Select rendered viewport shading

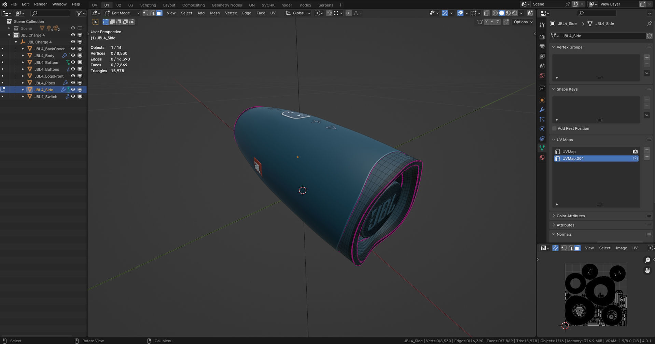515,13
